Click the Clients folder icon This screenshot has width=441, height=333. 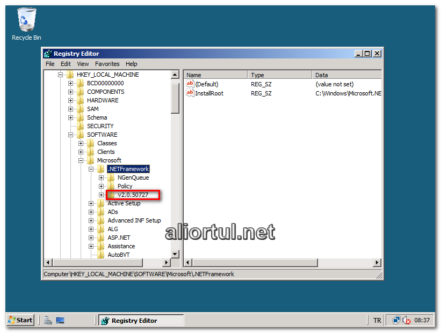click(x=90, y=152)
